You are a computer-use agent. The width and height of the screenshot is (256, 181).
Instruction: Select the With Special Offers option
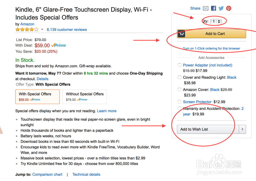37,97
